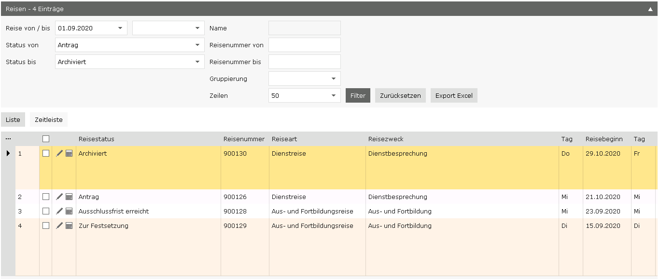Click the three-dots column options icon

(8, 139)
